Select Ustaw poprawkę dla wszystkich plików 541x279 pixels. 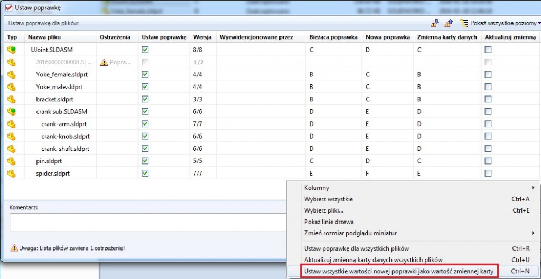(357, 248)
